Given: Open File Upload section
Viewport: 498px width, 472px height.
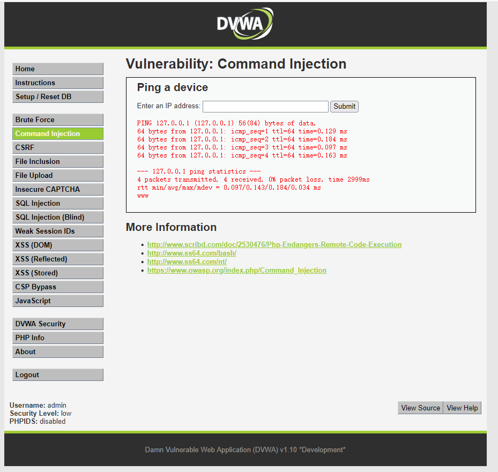Looking at the screenshot, I should [x=57, y=176].
